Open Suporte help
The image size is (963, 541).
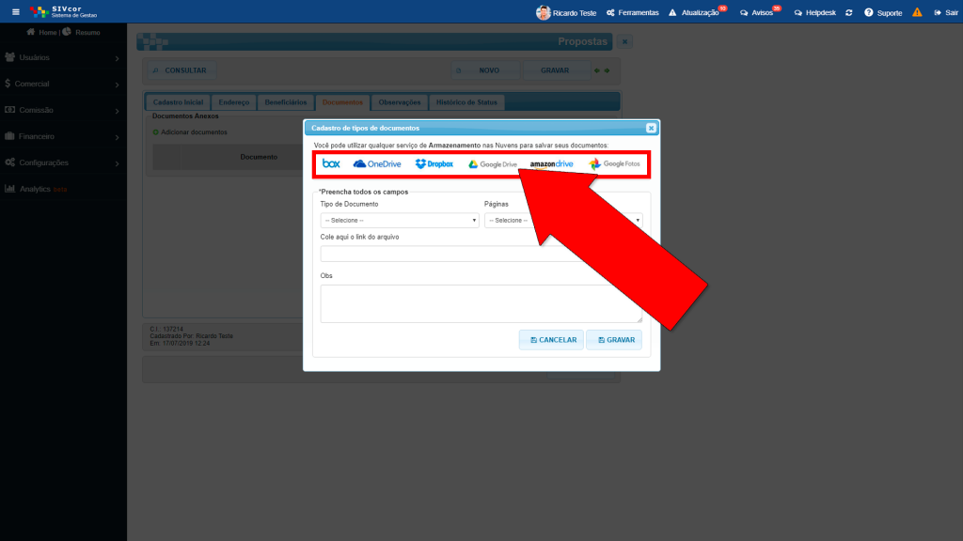point(883,12)
